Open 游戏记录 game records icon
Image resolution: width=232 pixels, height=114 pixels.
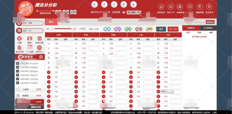point(19,48)
